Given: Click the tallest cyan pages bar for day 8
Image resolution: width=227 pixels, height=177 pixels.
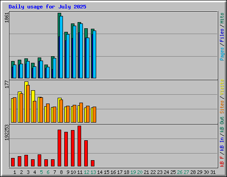Looking at the screenshot, I should point(61,47).
